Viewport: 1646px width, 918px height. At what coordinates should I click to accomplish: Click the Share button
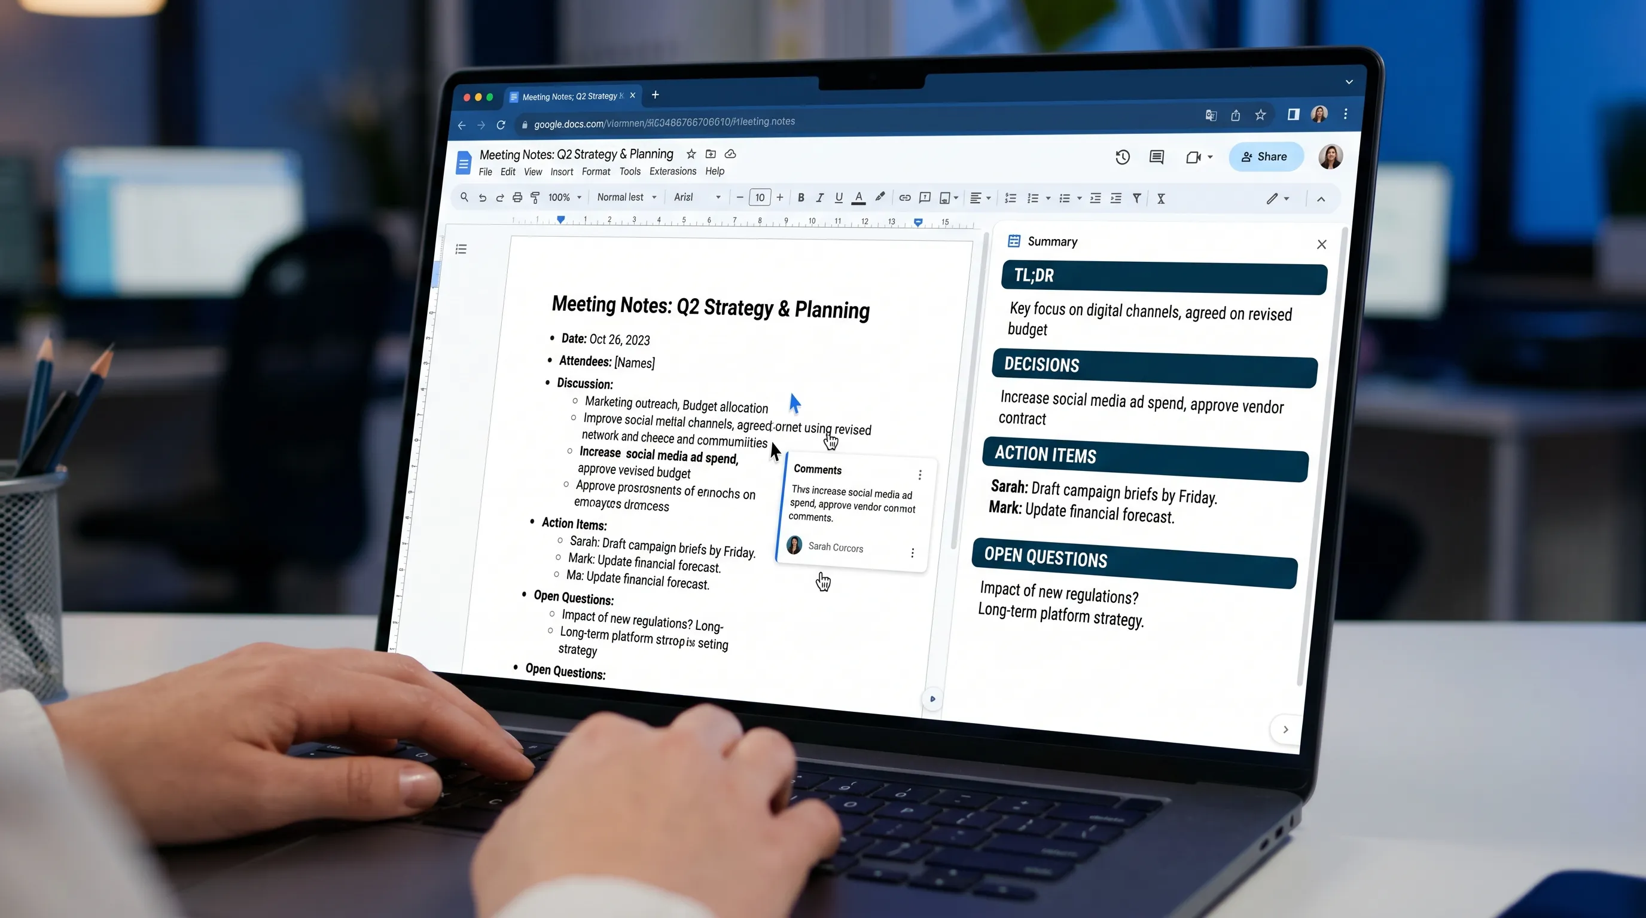[x=1264, y=157]
